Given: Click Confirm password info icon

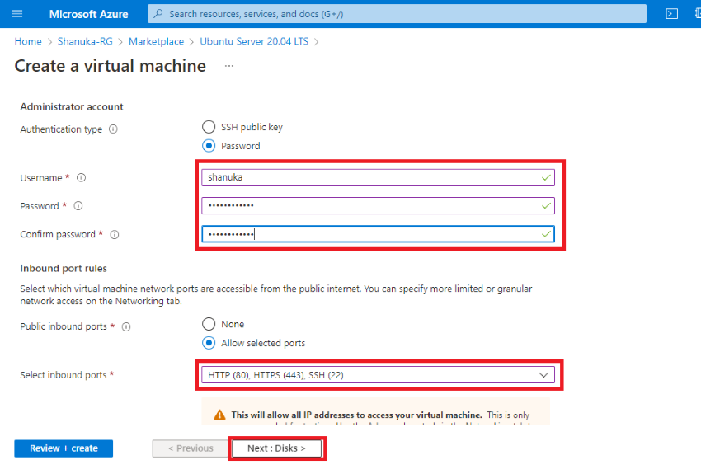Looking at the screenshot, I should pyautogui.click(x=115, y=235).
